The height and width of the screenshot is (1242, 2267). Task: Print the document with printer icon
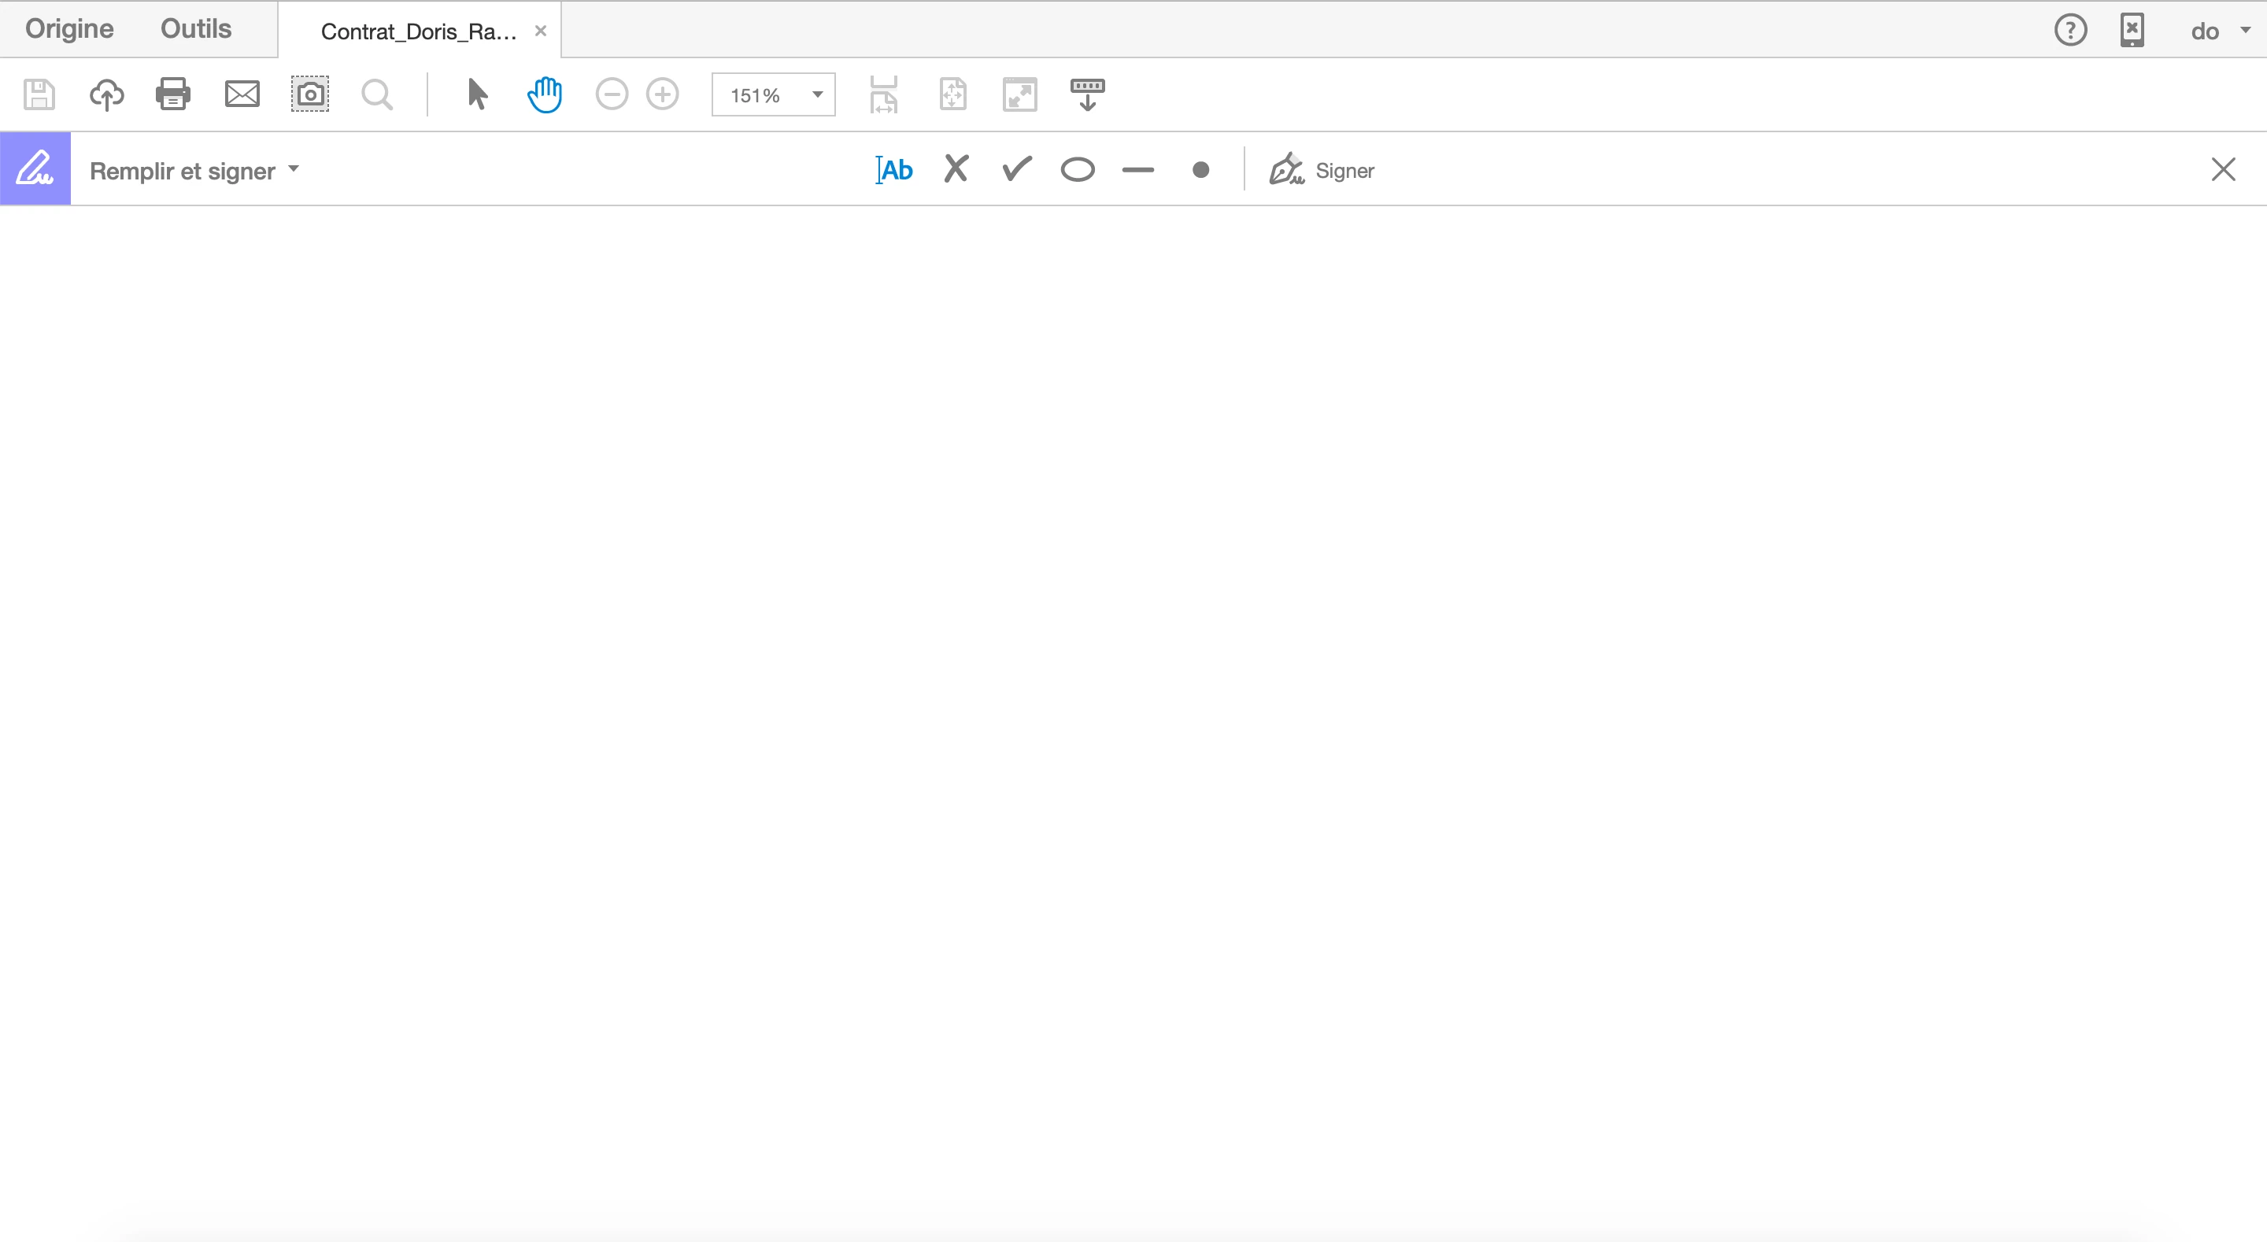[x=172, y=94]
